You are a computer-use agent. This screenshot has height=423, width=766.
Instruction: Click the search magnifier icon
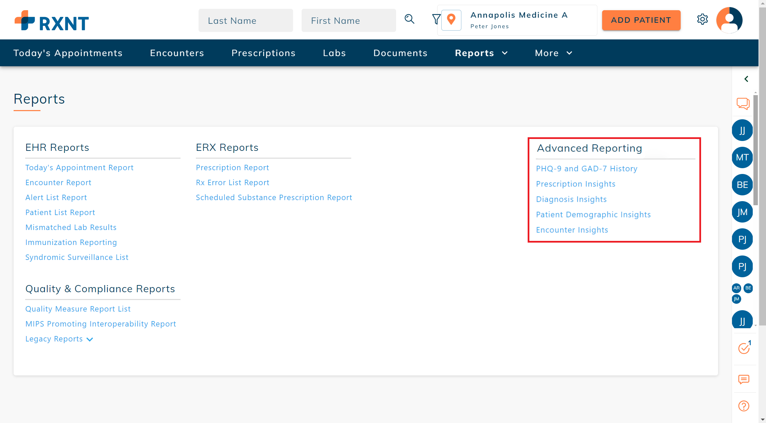pos(409,19)
